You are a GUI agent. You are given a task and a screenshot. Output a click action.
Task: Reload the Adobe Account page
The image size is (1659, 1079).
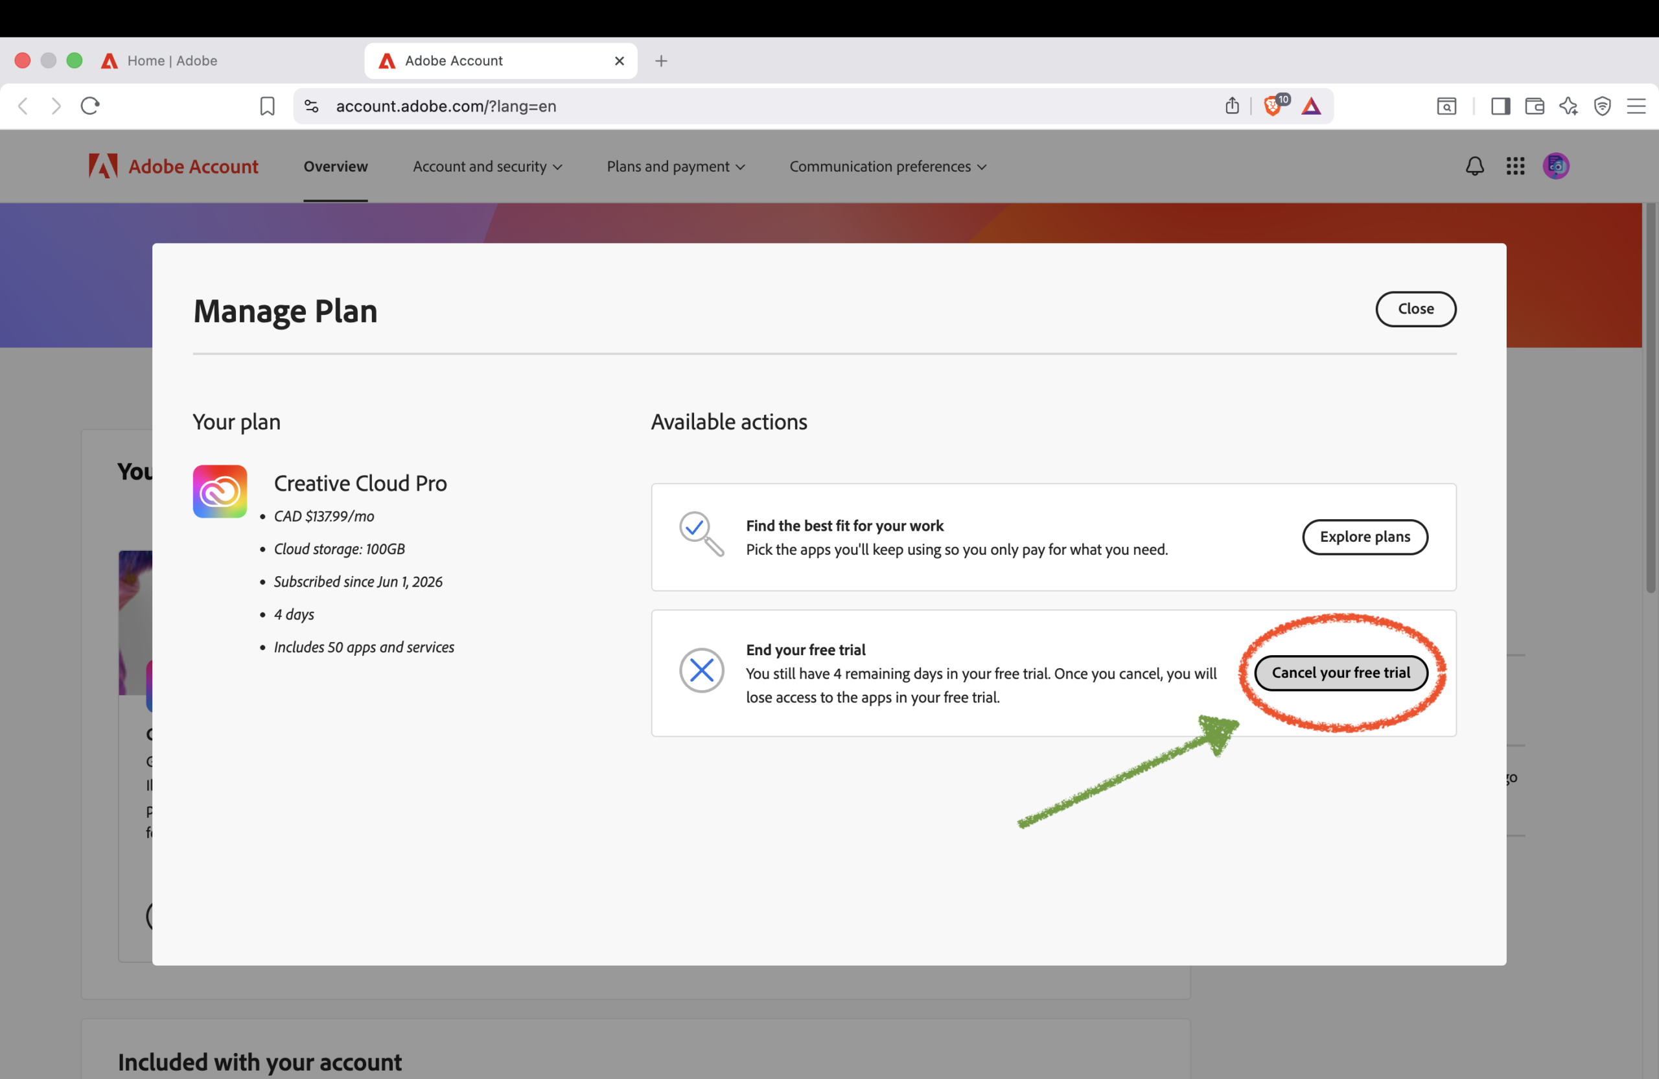pyautogui.click(x=90, y=106)
